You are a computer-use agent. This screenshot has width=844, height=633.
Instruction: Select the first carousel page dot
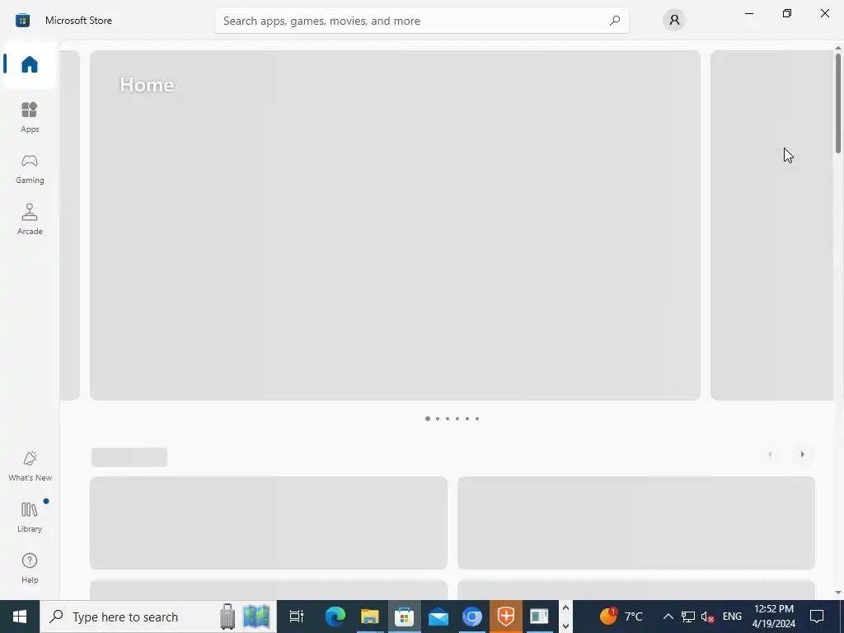tap(428, 418)
